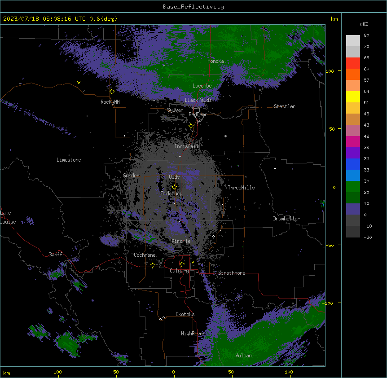Click the 42 value in dBZ legend
Screen dimensions: 387x378
[x=366, y=136]
